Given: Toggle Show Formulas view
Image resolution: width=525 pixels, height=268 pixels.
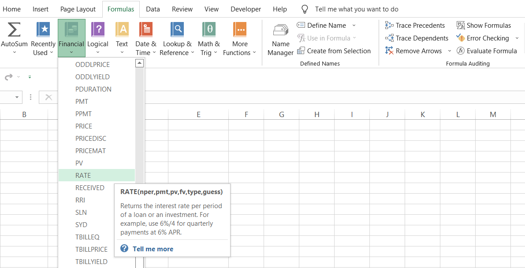Looking at the screenshot, I should tap(484, 26).
